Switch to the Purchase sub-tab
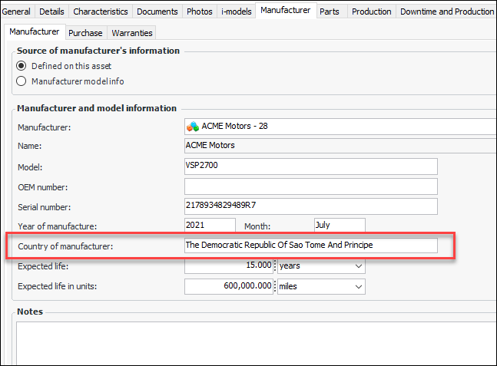 point(85,33)
